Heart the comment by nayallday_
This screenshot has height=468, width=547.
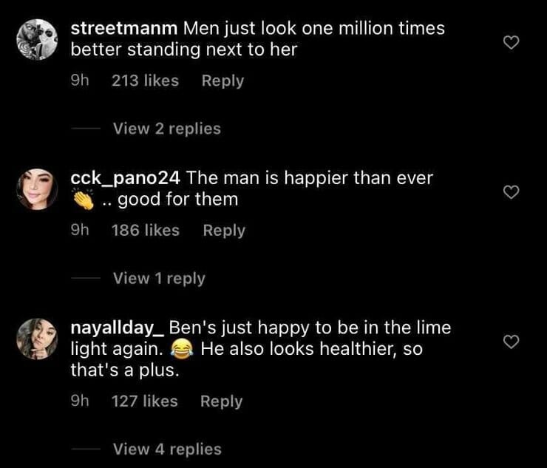click(511, 341)
